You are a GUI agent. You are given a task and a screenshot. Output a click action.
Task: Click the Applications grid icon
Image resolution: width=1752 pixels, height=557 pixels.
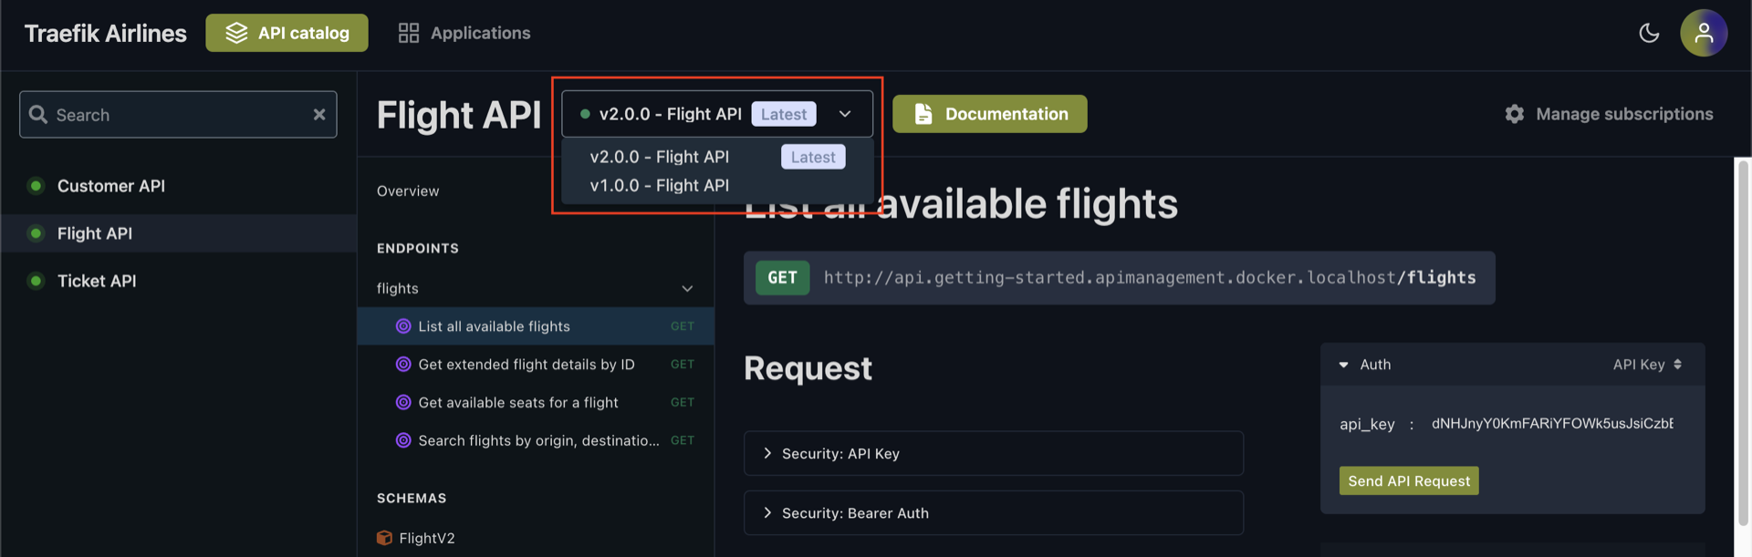coord(408,33)
